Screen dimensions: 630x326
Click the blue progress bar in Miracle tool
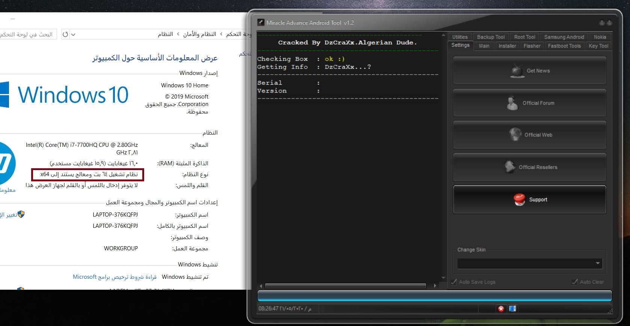pos(434,296)
